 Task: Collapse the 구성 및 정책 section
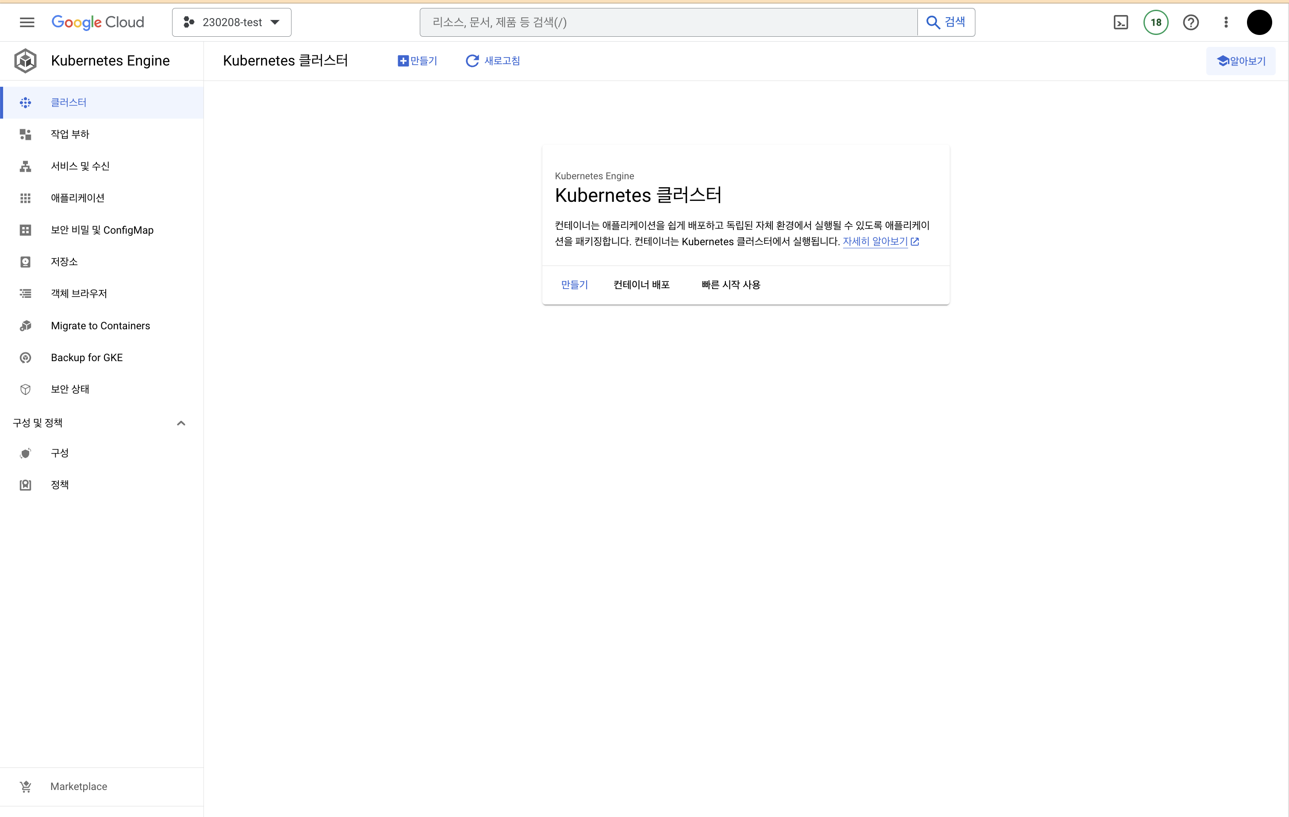click(x=181, y=423)
